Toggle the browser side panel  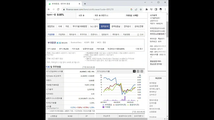pyautogui.click(x=156, y=10)
